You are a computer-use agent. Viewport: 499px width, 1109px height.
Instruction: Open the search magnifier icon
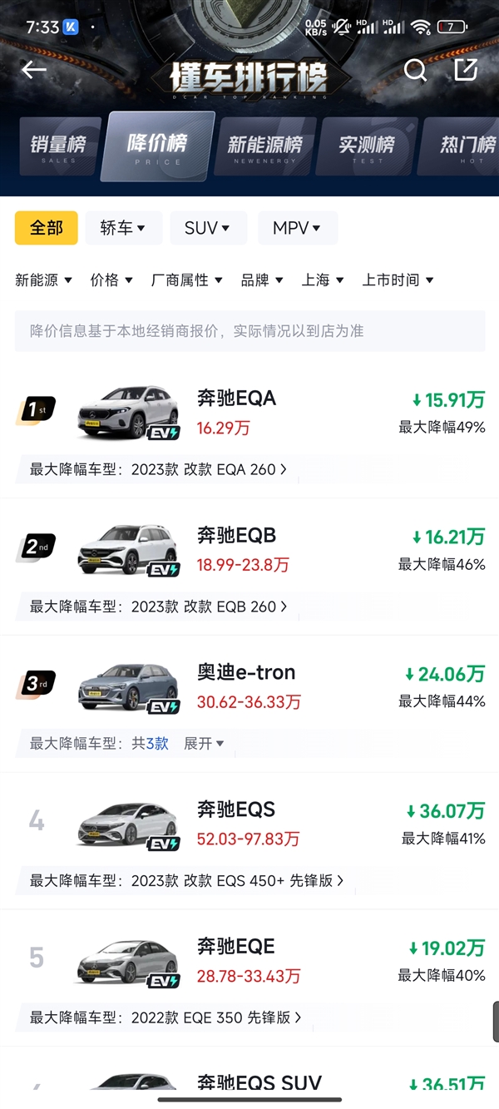(x=415, y=71)
